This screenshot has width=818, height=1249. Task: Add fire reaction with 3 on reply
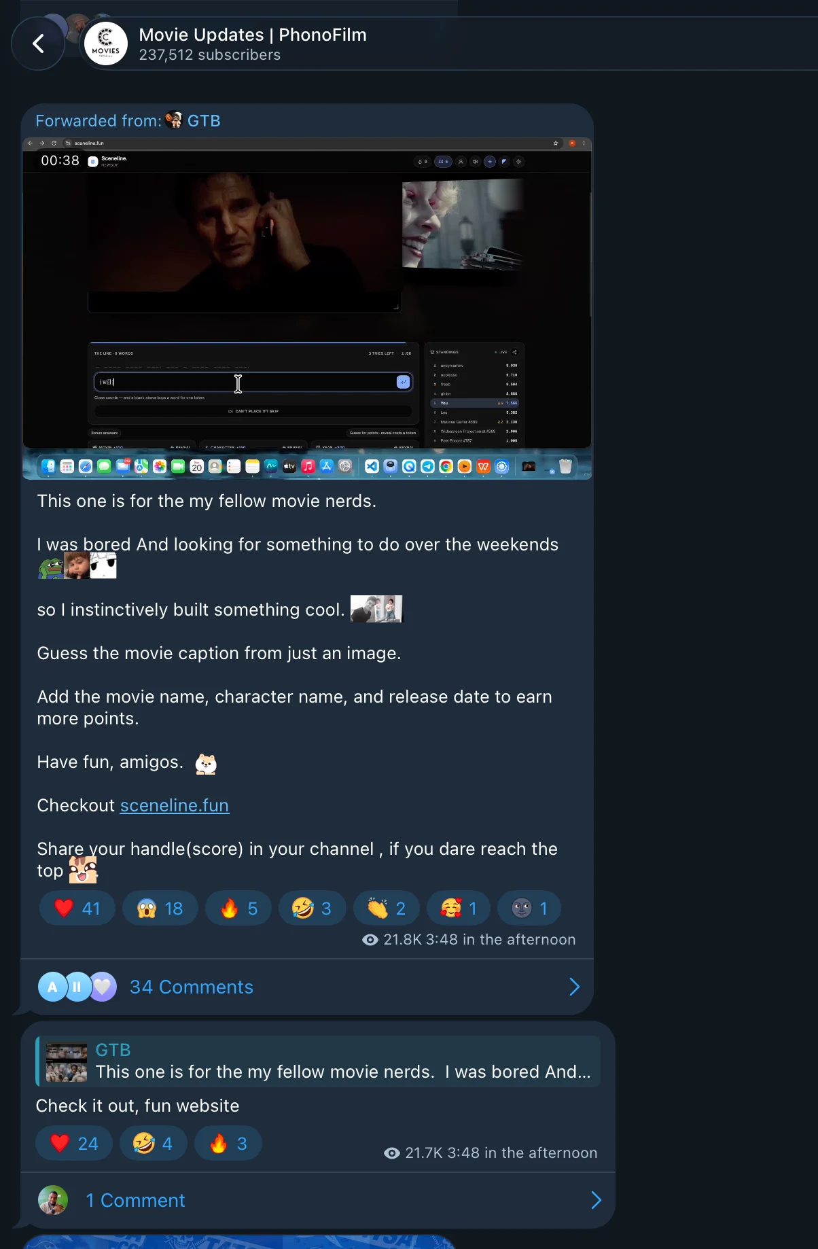tap(228, 1144)
